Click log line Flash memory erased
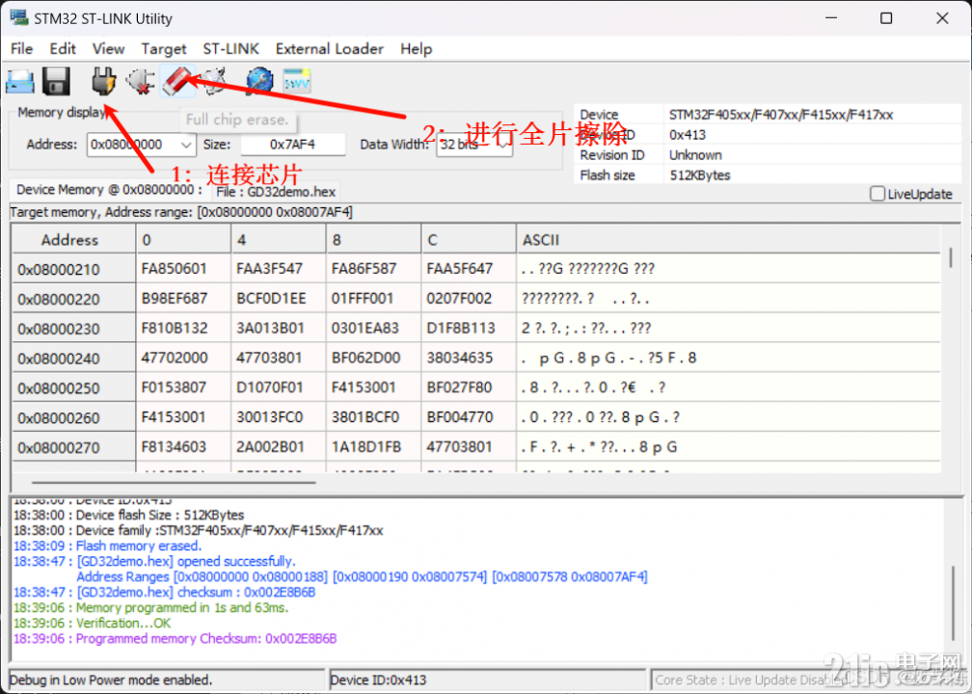The image size is (972, 694). pos(108,546)
